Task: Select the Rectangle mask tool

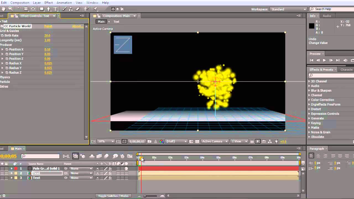Action: 42,9
